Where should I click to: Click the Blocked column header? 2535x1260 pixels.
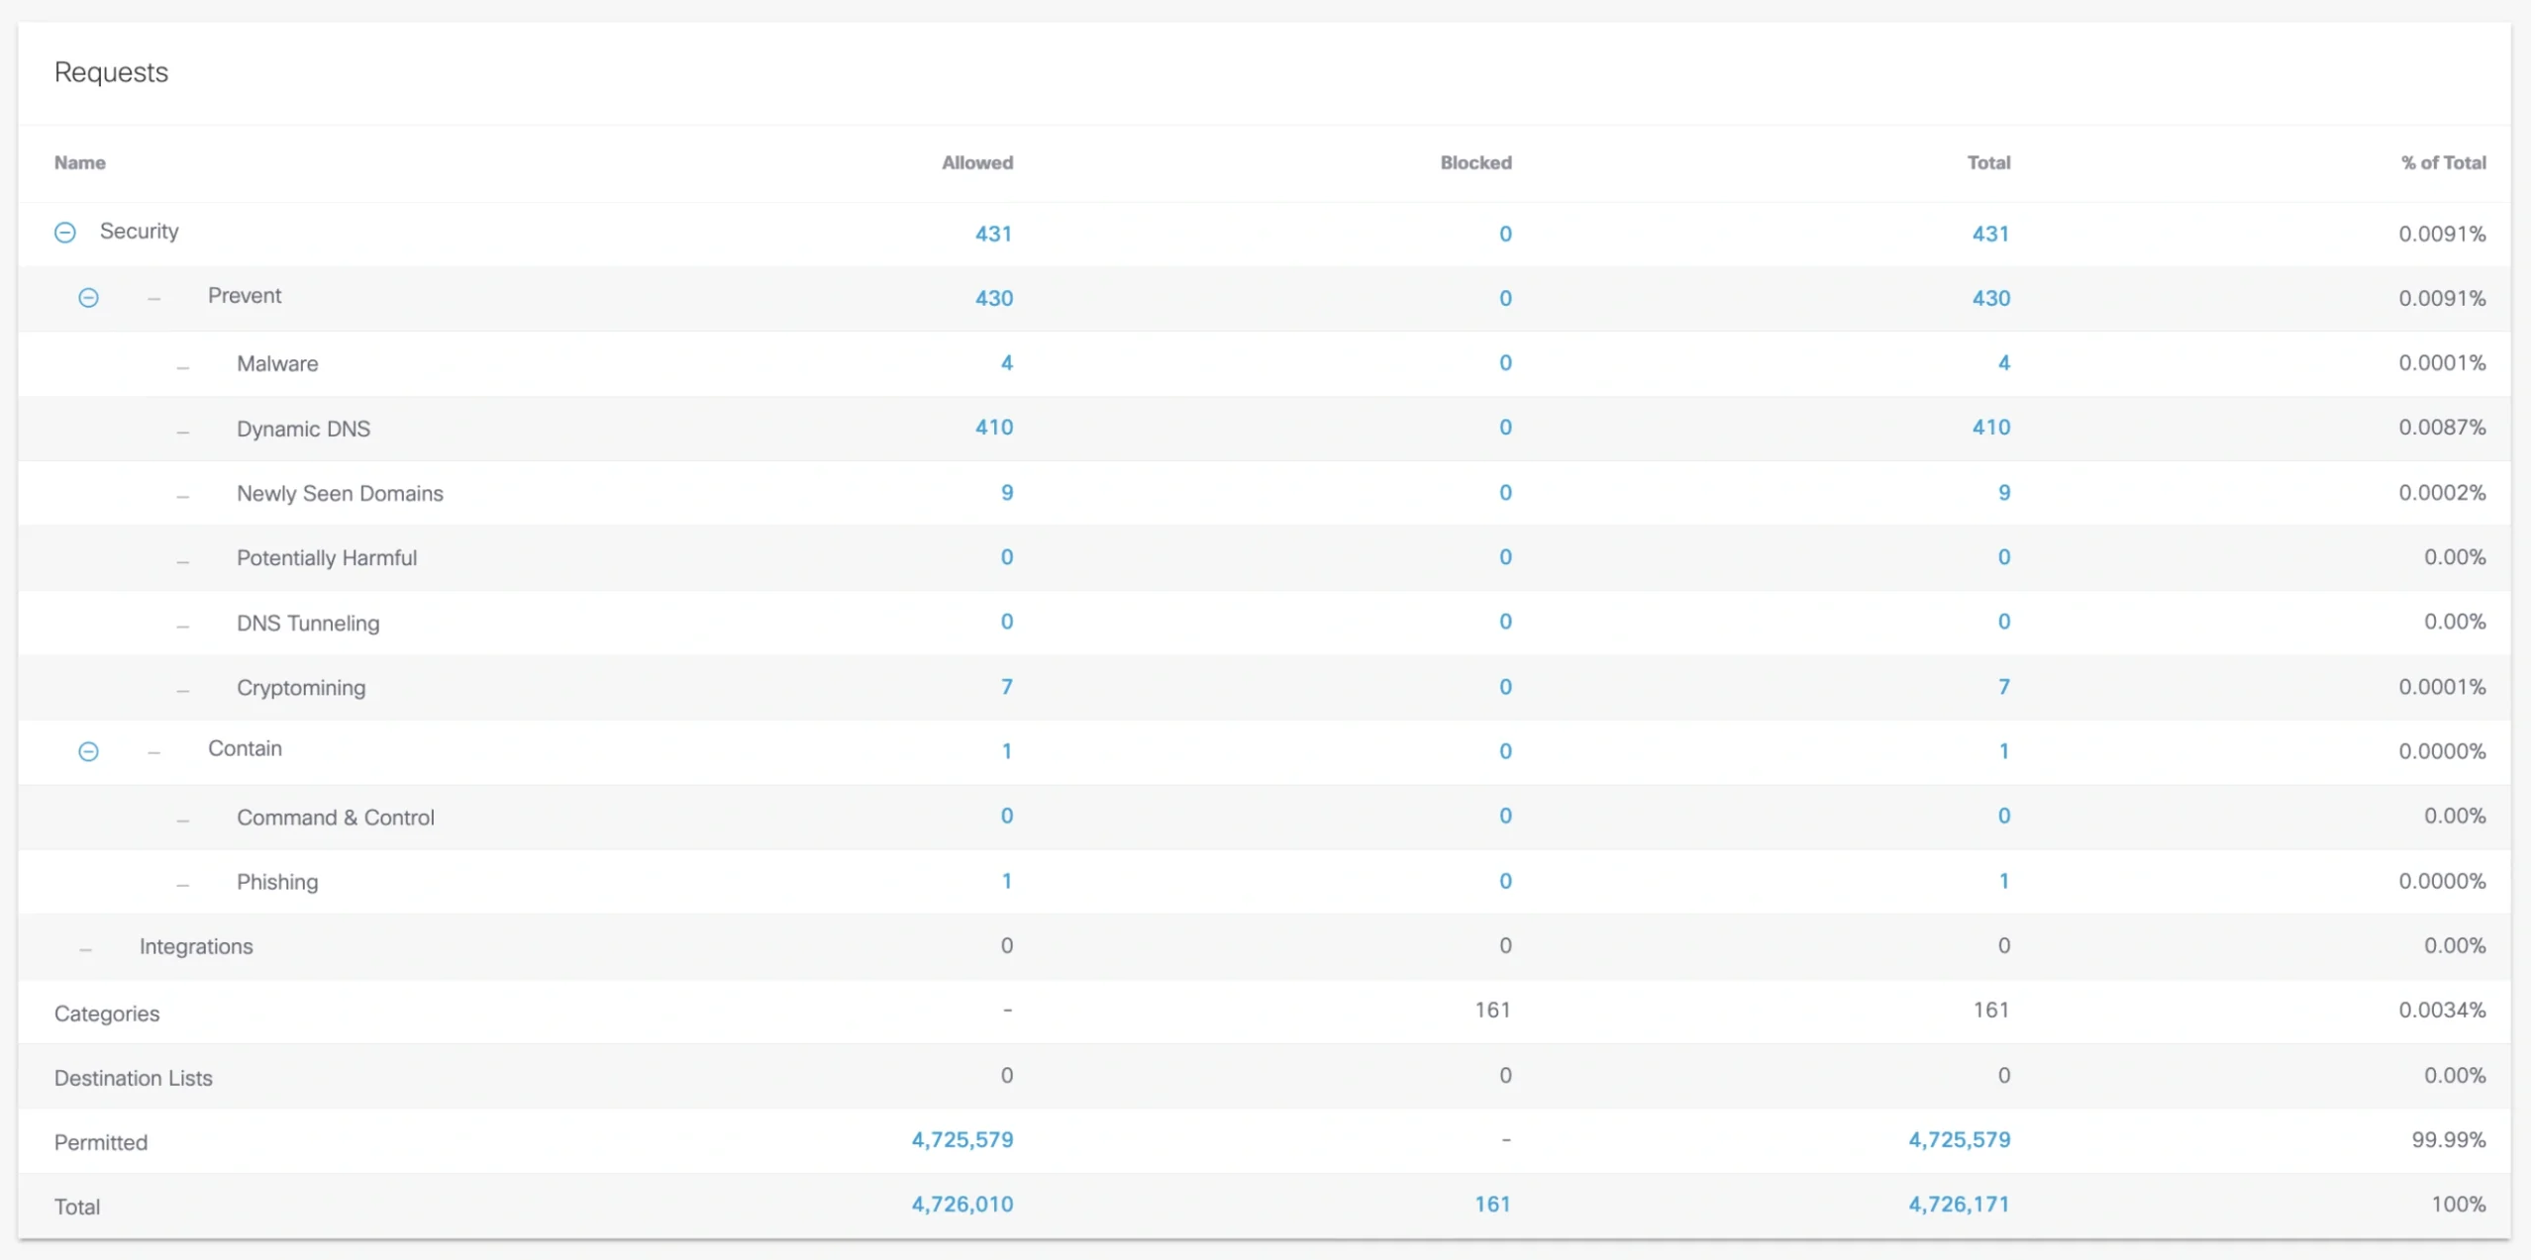click(1475, 163)
